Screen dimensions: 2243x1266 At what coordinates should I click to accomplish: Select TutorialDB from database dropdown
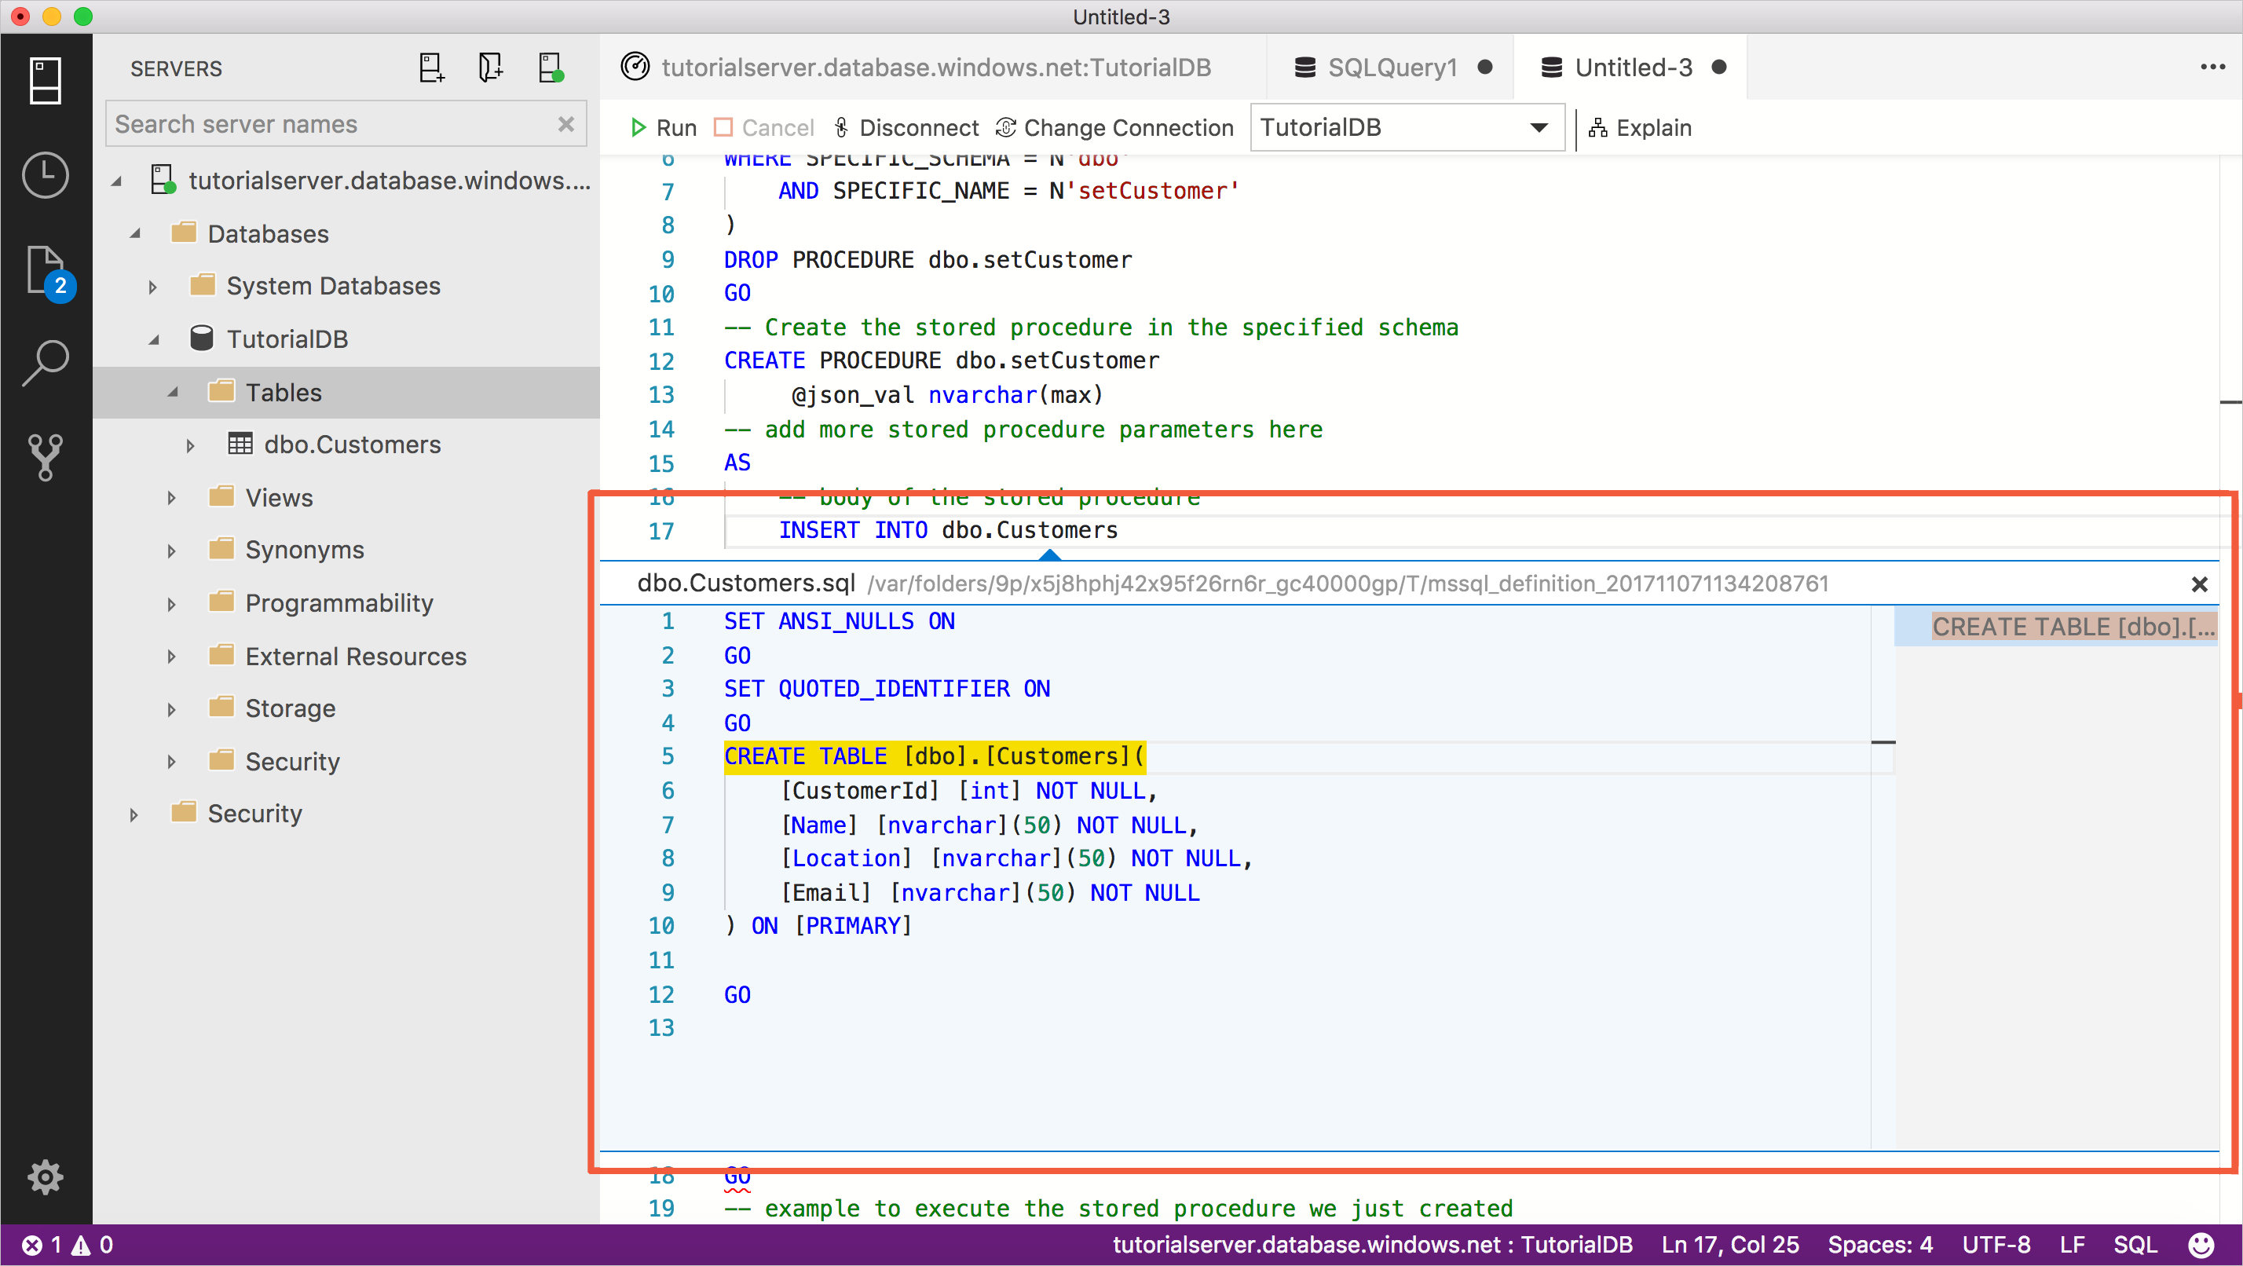(x=1405, y=126)
